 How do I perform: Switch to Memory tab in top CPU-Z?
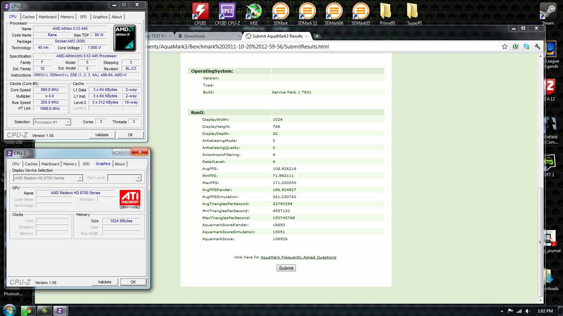(67, 17)
